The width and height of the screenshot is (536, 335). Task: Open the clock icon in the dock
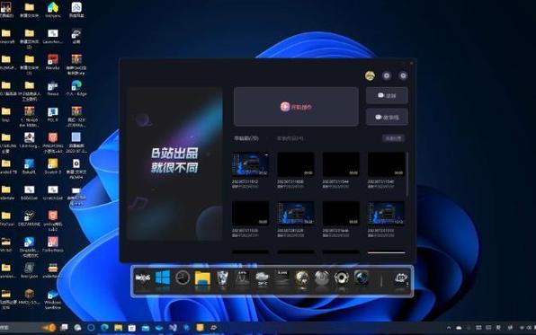point(183,278)
